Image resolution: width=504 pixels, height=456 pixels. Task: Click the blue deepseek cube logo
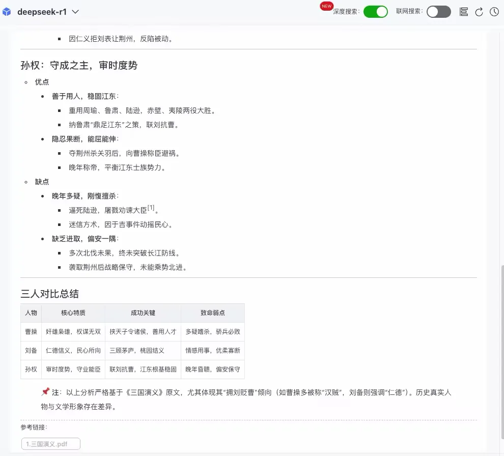[7, 12]
